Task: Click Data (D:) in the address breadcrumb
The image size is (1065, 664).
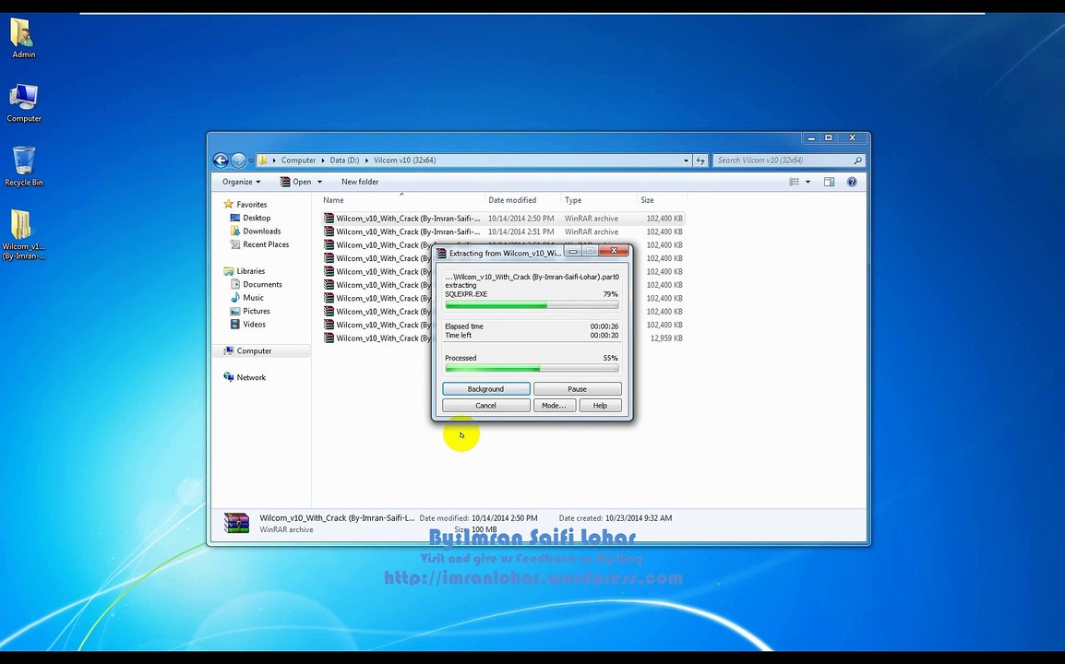Action: tap(344, 160)
